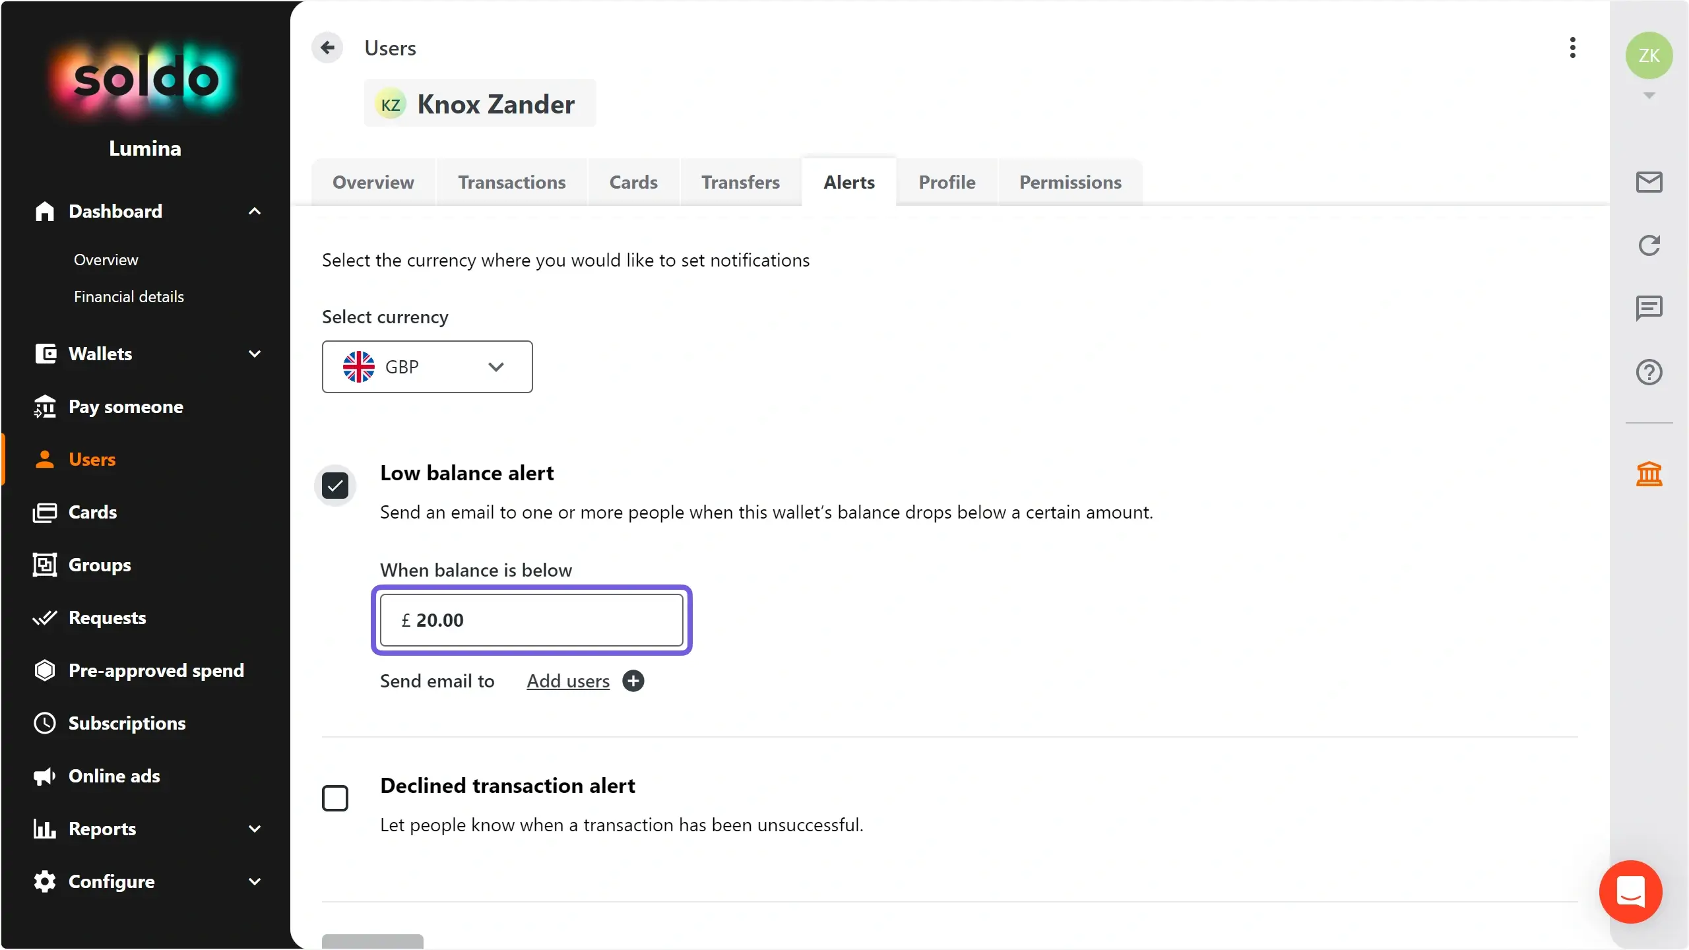Viewport: 1689px width, 950px height.
Task: Click the Add users link
Action: point(568,681)
